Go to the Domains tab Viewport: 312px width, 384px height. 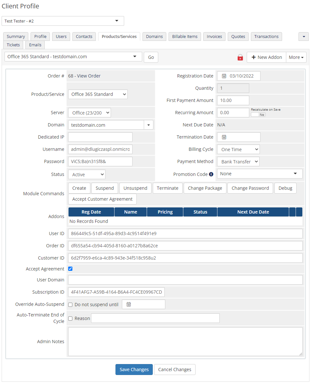pyautogui.click(x=154, y=36)
